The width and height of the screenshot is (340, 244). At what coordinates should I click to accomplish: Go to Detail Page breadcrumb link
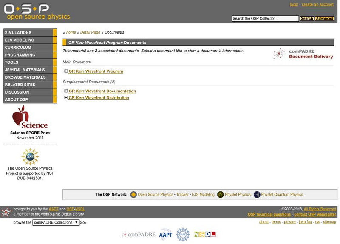coord(90,32)
